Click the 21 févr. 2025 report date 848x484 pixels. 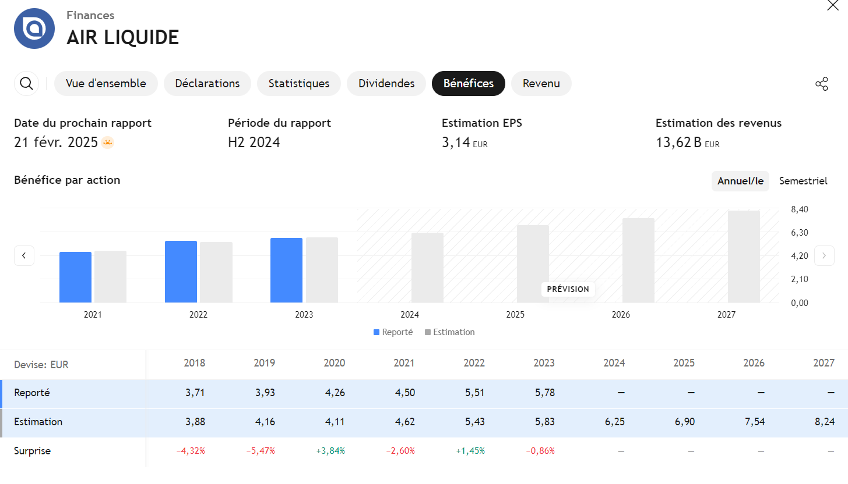pos(56,143)
